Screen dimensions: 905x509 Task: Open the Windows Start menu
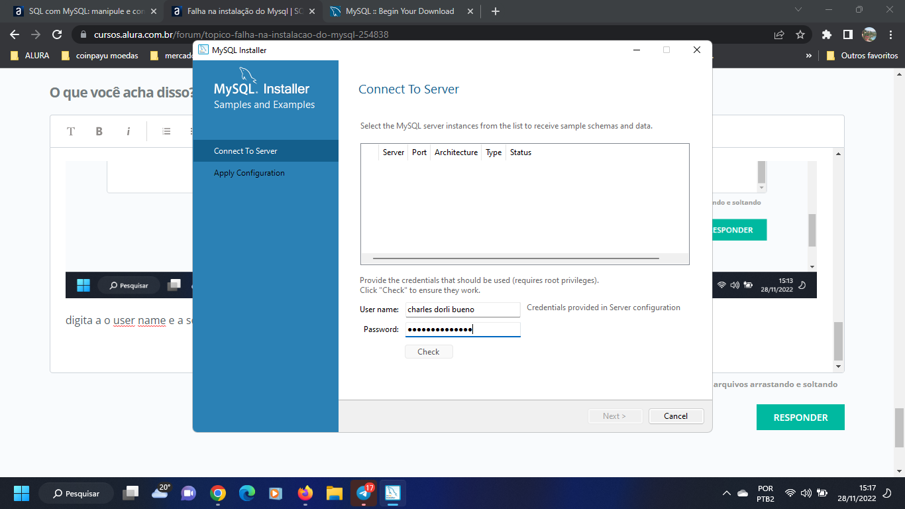[x=21, y=493]
